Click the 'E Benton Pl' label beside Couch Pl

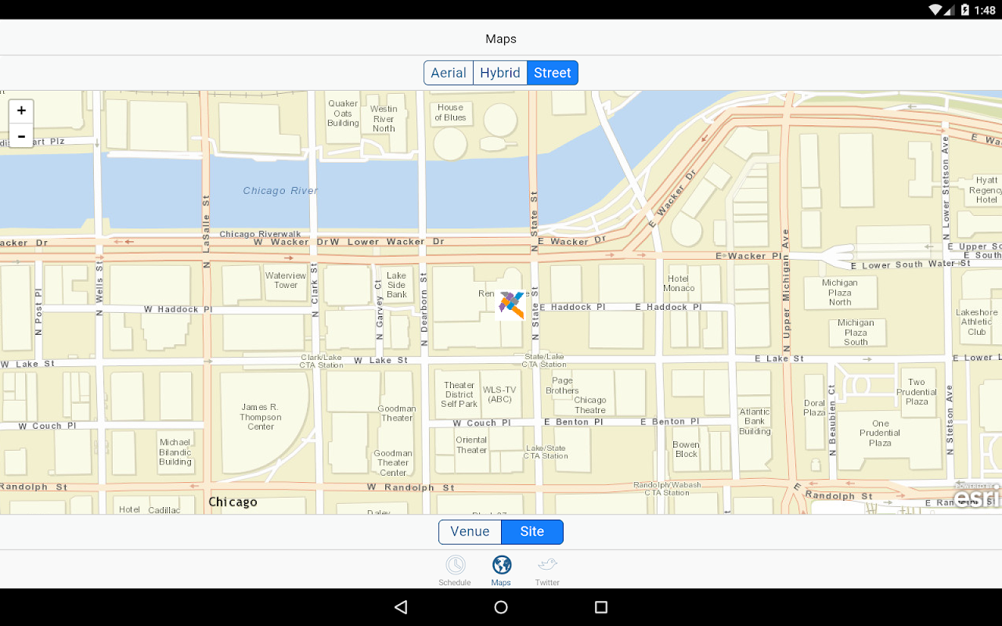pos(574,423)
